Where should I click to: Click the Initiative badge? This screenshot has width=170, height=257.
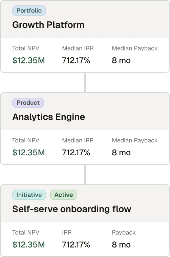[29, 195]
